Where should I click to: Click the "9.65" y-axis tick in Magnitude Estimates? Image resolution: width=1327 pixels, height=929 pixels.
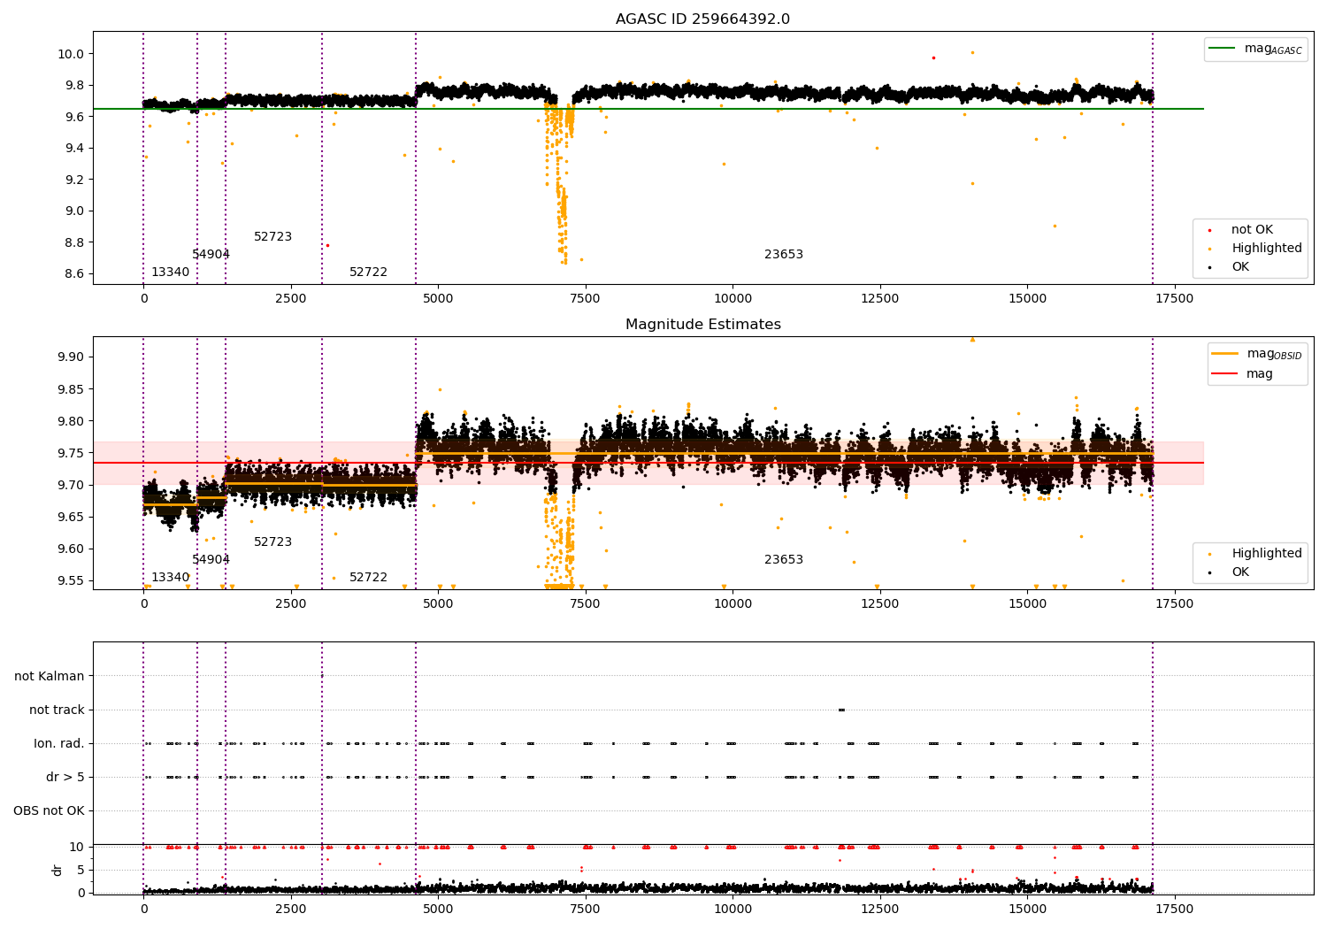71,518
